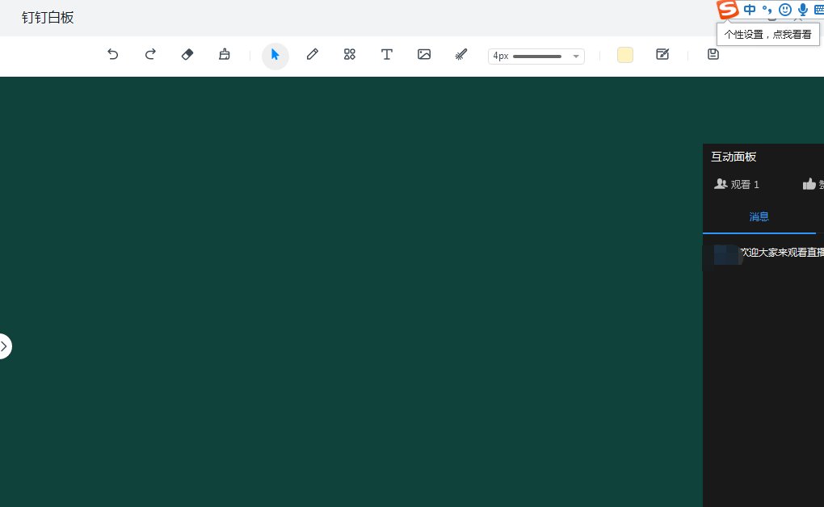Select the Pencil drawing tool
The width and height of the screenshot is (824, 507).
point(313,55)
